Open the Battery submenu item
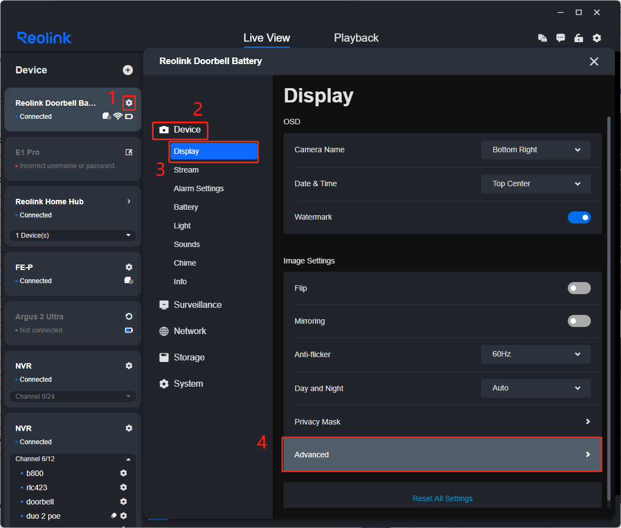Image resolution: width=621 pixels, height=528 pixels. click(186, 207)
